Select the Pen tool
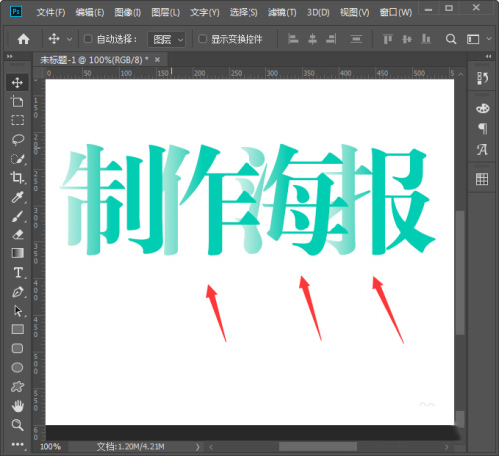 coord(17,292)
